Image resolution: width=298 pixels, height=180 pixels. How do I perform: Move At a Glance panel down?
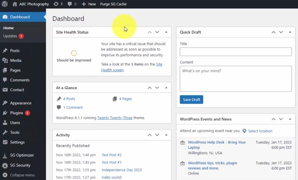pyautogui.click(x=157, y=88)
